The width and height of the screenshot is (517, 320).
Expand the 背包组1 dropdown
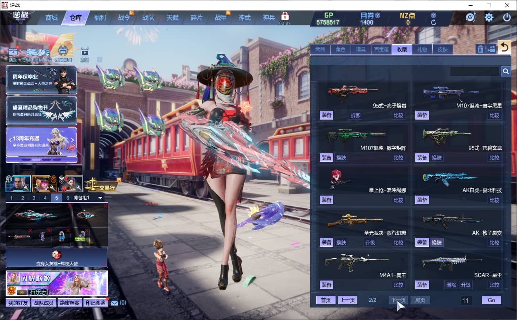point(100,198)
